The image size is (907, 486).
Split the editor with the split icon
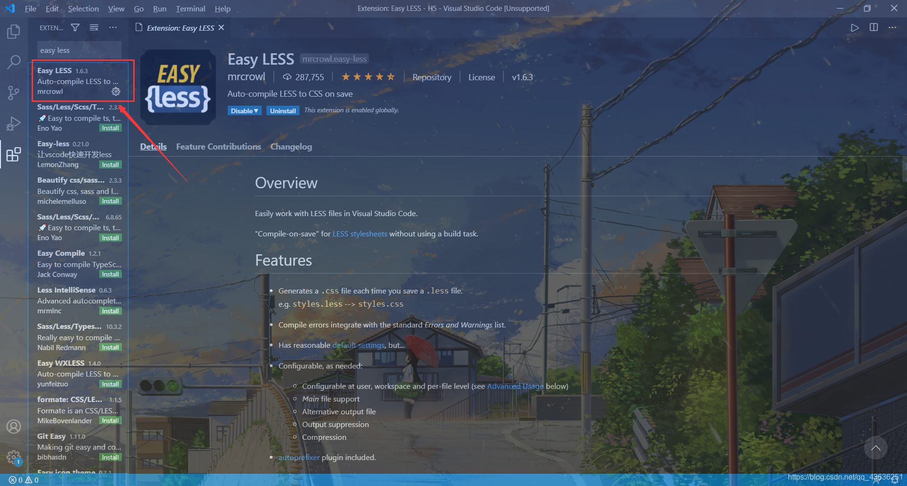[873, 28]
